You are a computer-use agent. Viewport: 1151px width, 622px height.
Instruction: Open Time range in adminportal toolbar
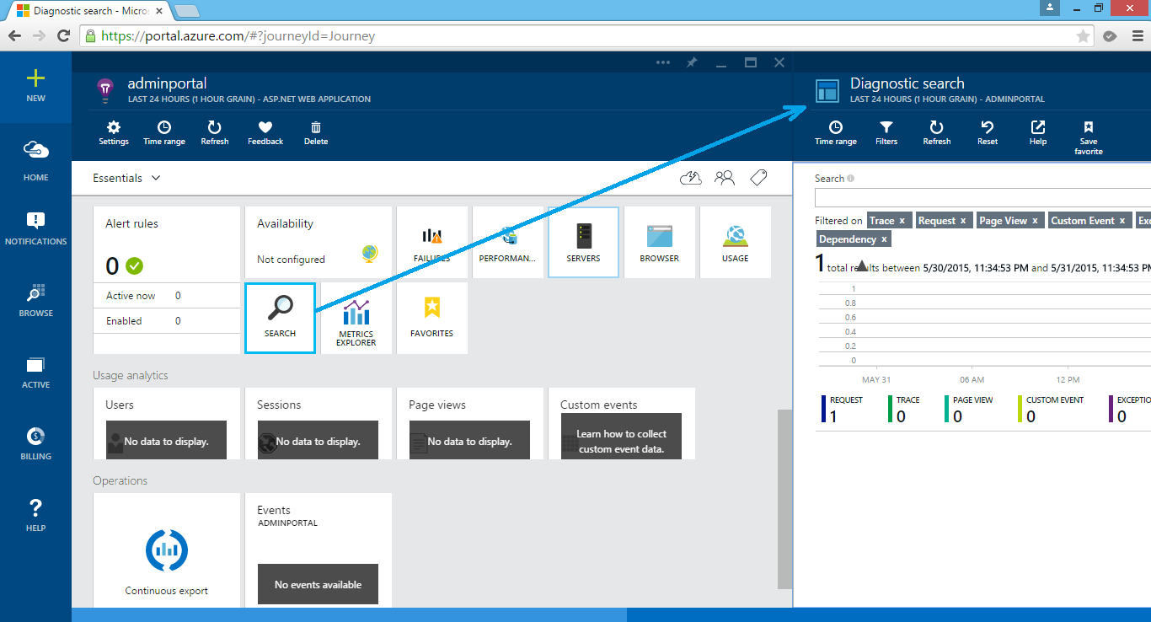pyautogui.click(x=164, y=131)
